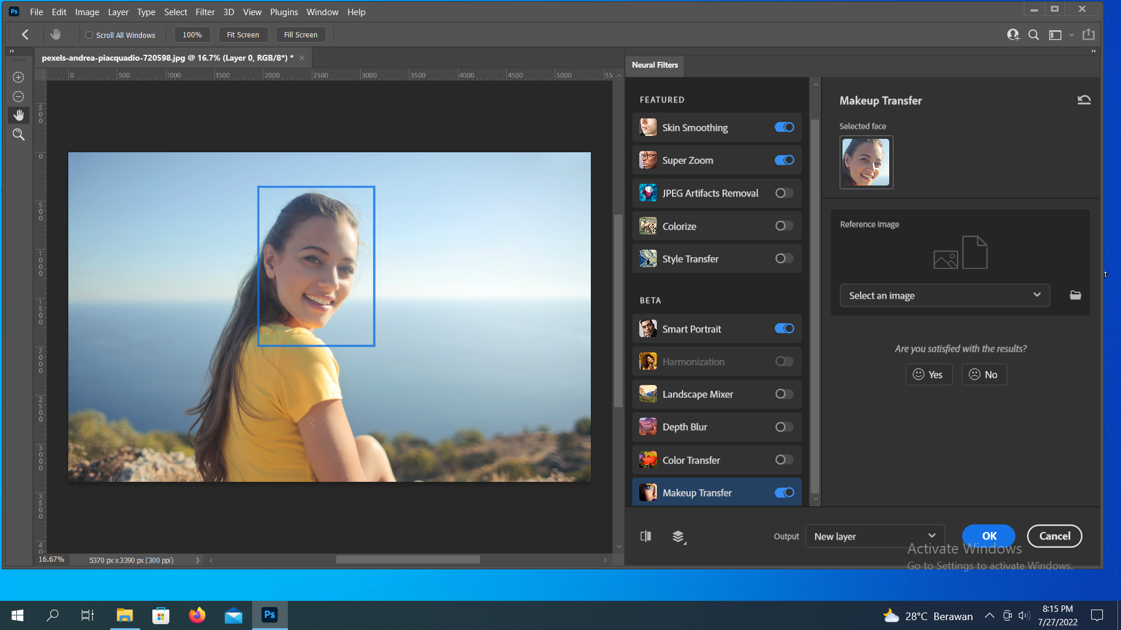This screenshot has width=1121, height=630.
Task: Click the canvas horizontal scrollbar
Action: [408, 560]
